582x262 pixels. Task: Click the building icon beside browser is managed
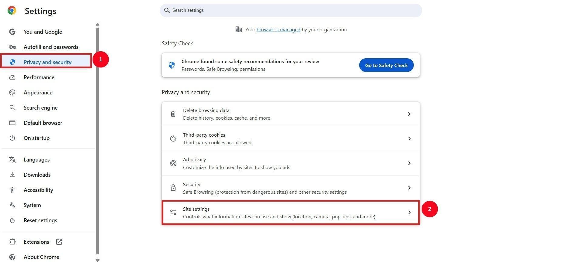tap(239, 29)
